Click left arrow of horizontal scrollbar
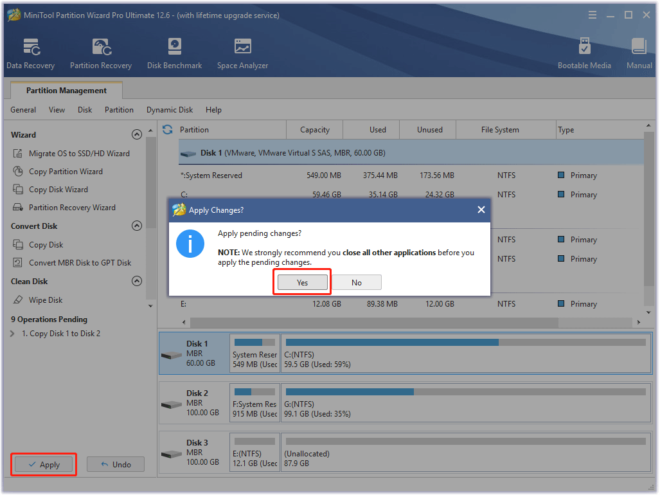 pyautogui.click(x=184, y=323)
